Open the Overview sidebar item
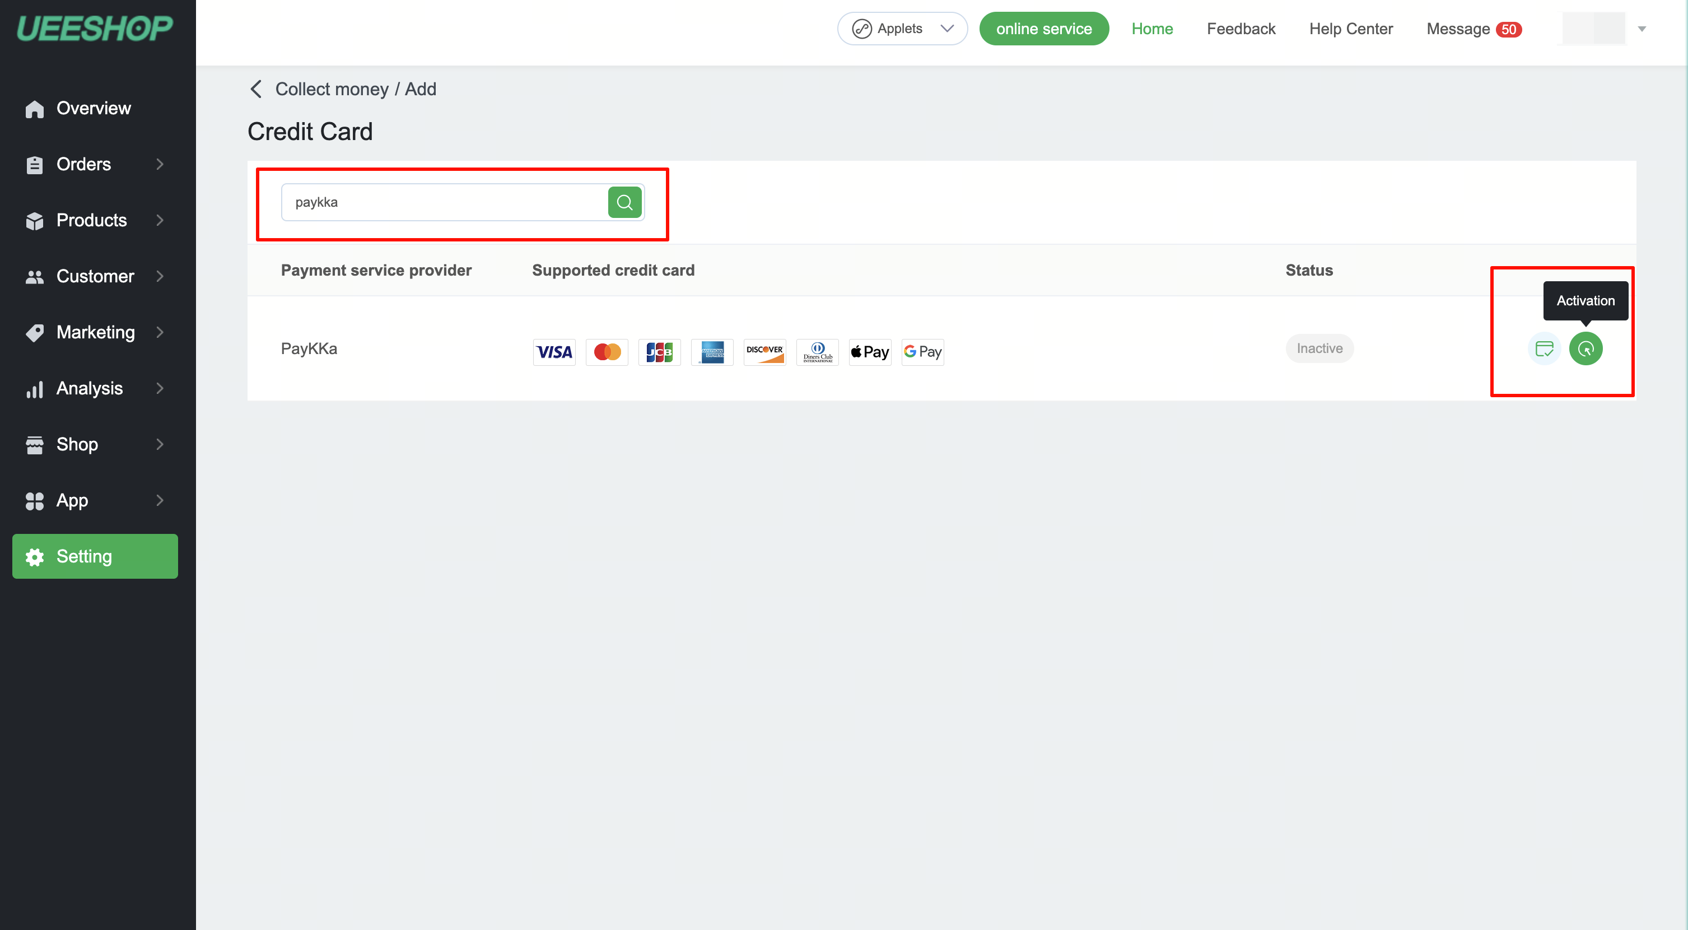This screenshot has height=930, width=1688. pyautogui.click(x=94, y=108)
